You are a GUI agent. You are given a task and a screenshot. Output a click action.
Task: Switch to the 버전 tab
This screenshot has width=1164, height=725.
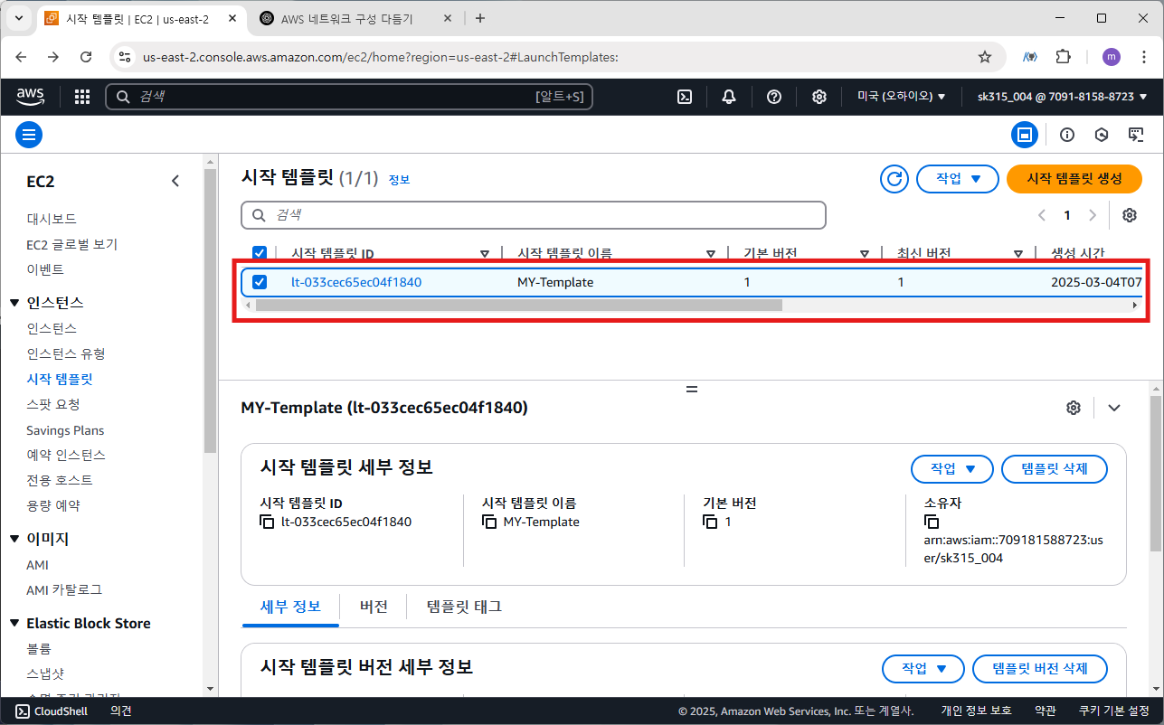[374, 607]
